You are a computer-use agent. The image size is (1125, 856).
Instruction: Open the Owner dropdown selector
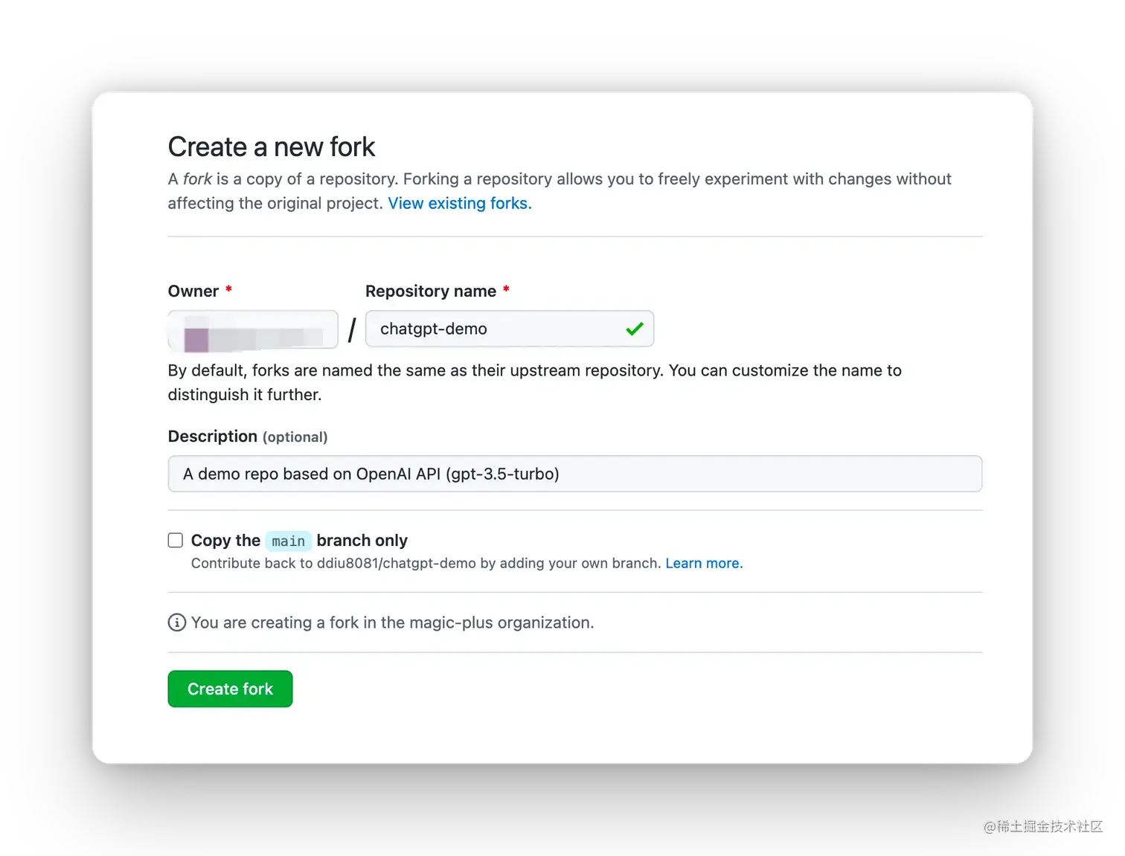(x=253, y=329)
